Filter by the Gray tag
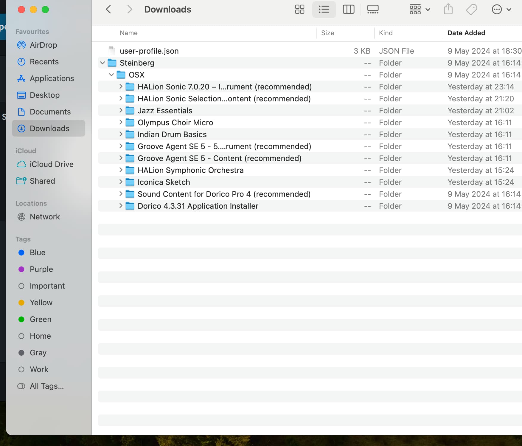Image resolution: width=522 pixels, height=446 pixels. (x=49, y=353)
